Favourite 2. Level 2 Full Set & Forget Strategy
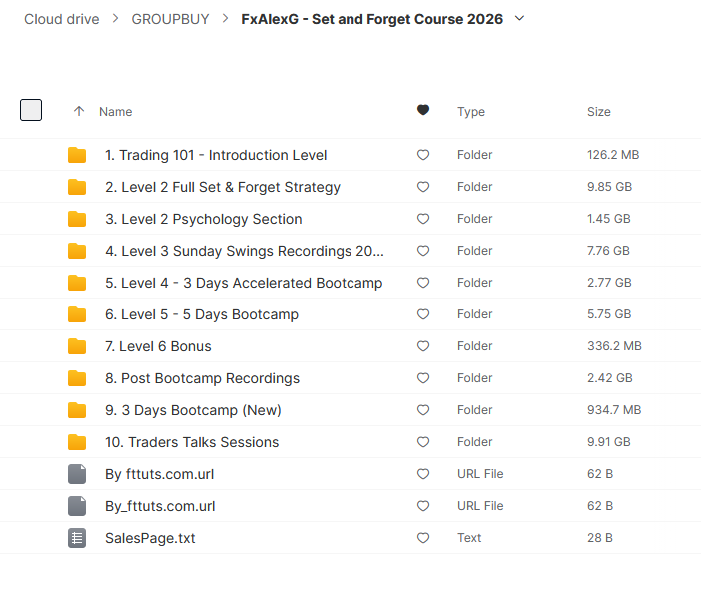 [423, 187]
